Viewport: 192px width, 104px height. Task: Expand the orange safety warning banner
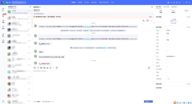[151, 17]
